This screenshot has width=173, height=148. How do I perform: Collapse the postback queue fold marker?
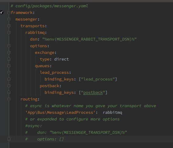coord(9,86)
